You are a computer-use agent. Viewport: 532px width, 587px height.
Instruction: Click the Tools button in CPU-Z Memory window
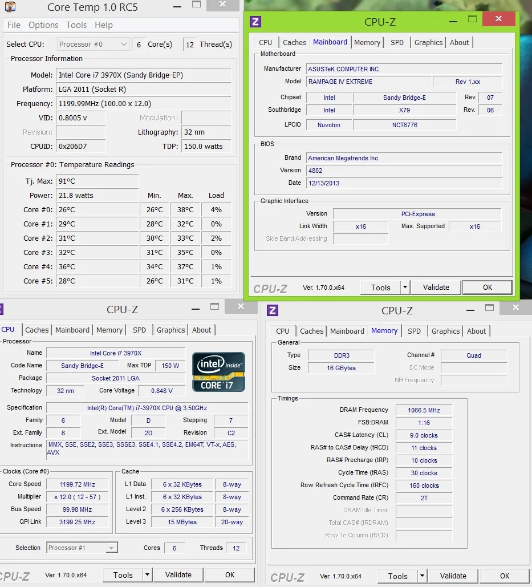[397, 576]
